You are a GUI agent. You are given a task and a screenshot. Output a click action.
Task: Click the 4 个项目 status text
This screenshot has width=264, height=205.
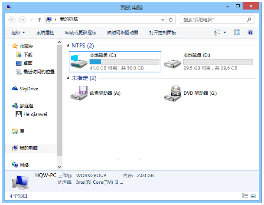pos(19,196)
